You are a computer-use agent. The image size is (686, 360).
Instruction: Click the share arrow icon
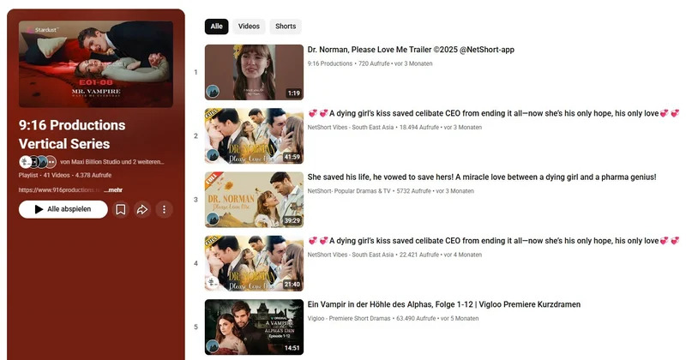(x=142, y=209)
